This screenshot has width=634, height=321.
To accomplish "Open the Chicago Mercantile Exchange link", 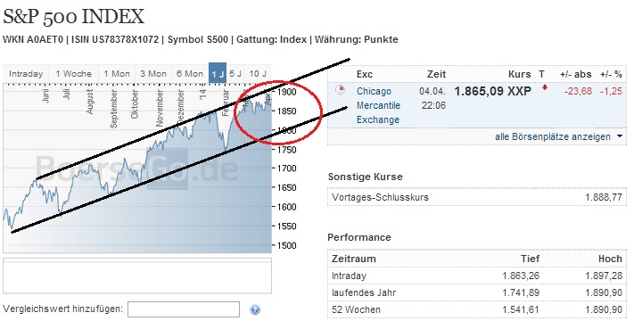I will 378,105.
